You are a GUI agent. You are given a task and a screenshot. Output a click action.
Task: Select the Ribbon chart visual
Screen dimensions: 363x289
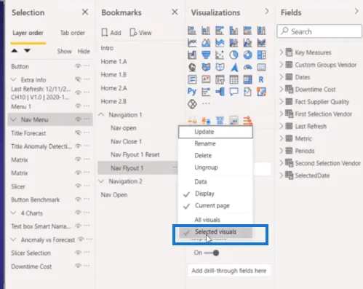coord(261,43)
